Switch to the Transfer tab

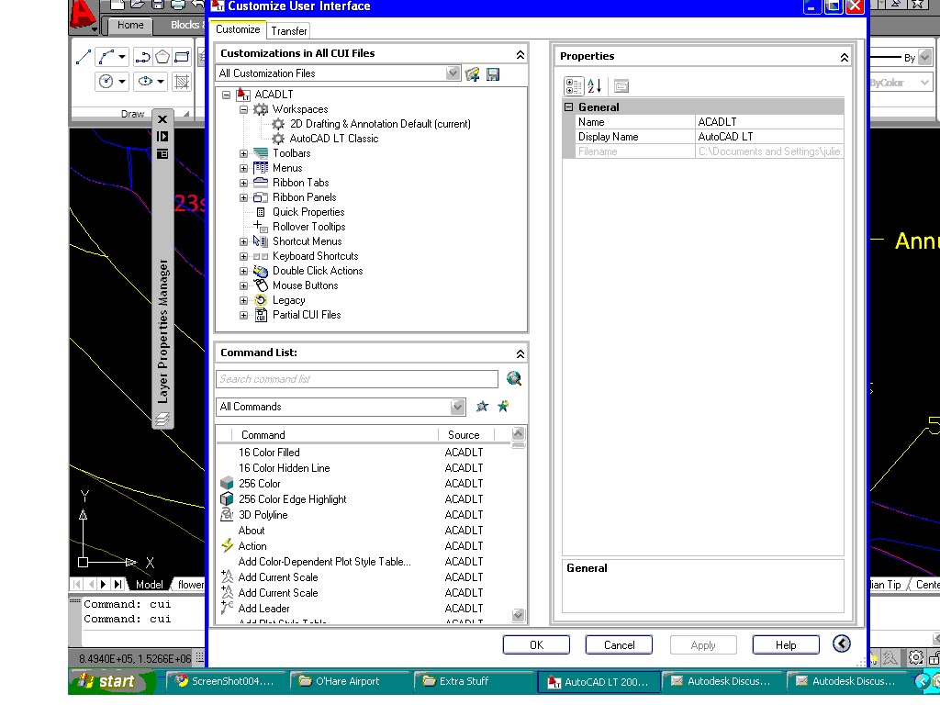pyautogui.click(x=289, y=30)
